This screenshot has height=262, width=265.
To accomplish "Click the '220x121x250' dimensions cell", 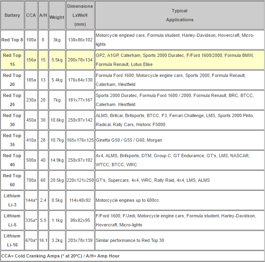I will 80,180.
